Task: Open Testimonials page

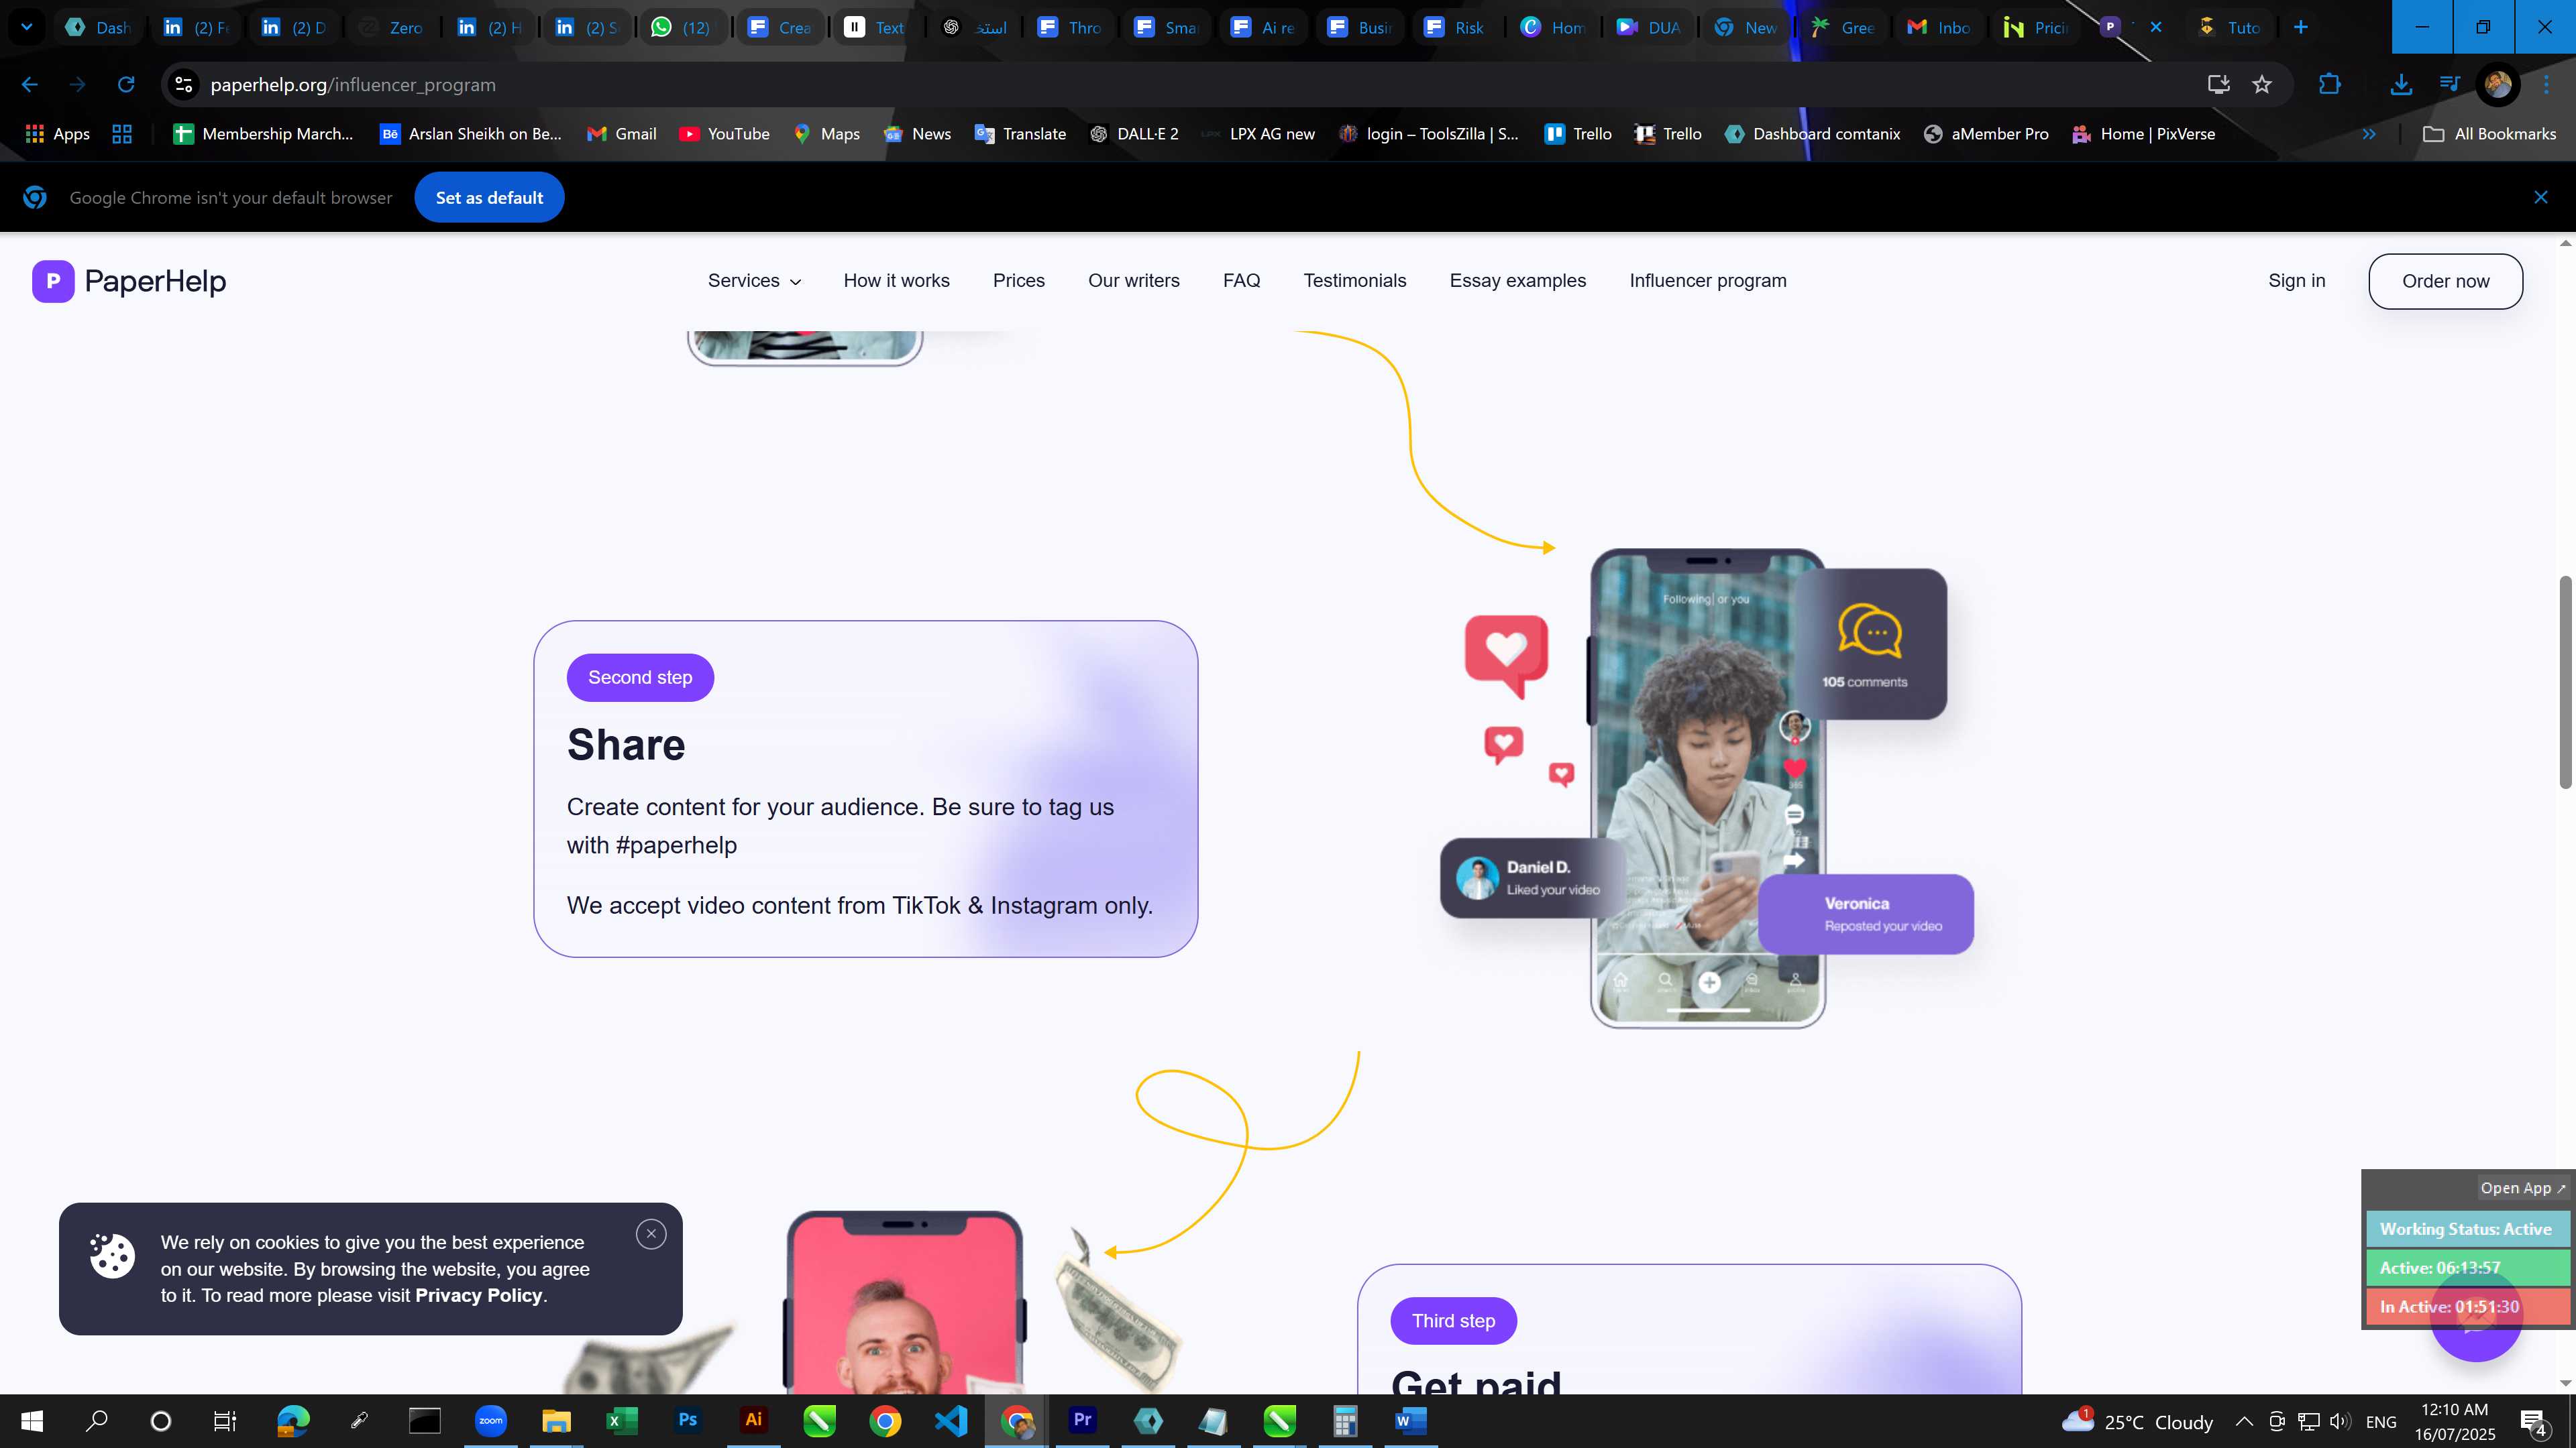Action: [1354, 281]
